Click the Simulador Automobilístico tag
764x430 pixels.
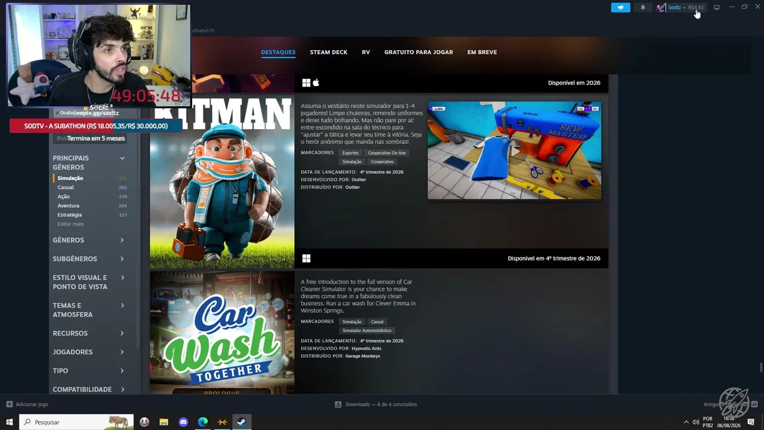pos(367,331)
